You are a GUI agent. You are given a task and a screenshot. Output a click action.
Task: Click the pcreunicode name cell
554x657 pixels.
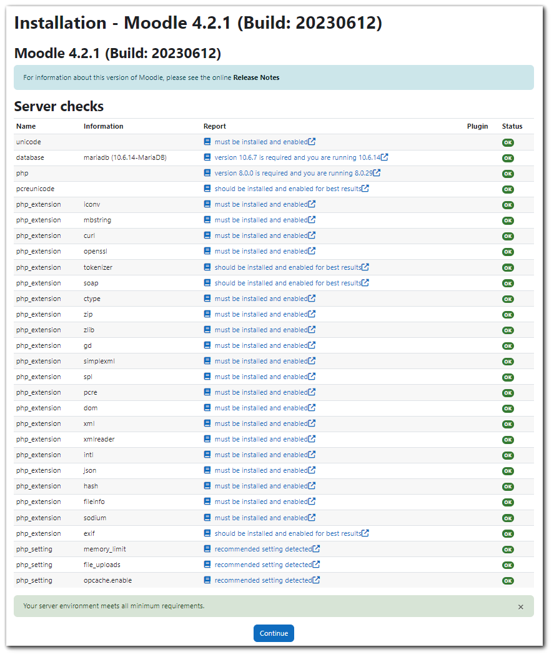[35, 189]
